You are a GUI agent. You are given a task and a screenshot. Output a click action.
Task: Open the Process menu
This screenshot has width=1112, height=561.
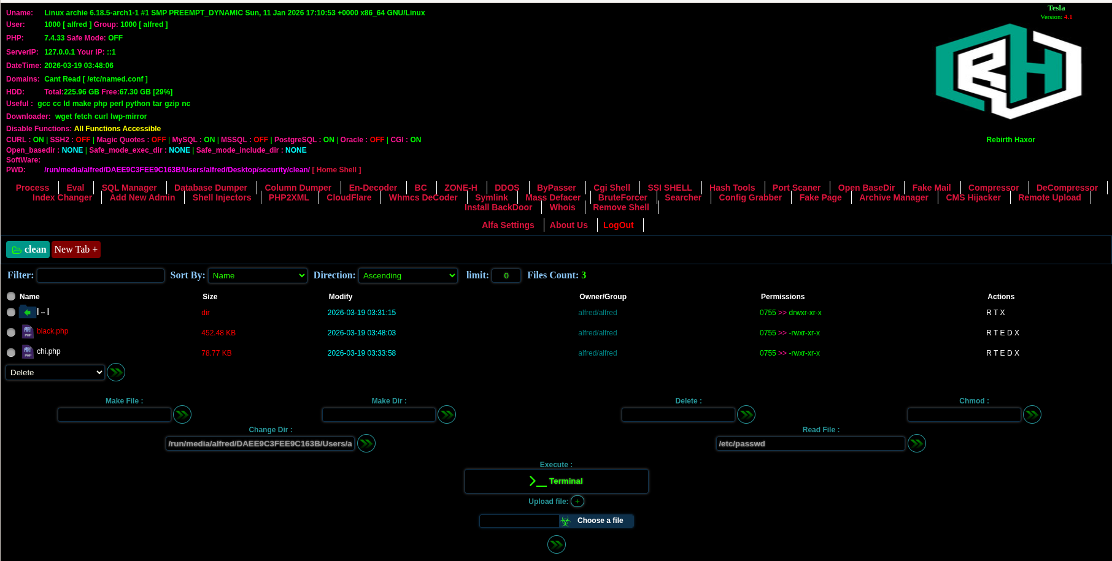(33, 188)
